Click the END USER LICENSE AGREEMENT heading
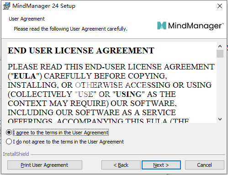Image resolution: width=228 pixels, height=175 pixels. [81, 51]
